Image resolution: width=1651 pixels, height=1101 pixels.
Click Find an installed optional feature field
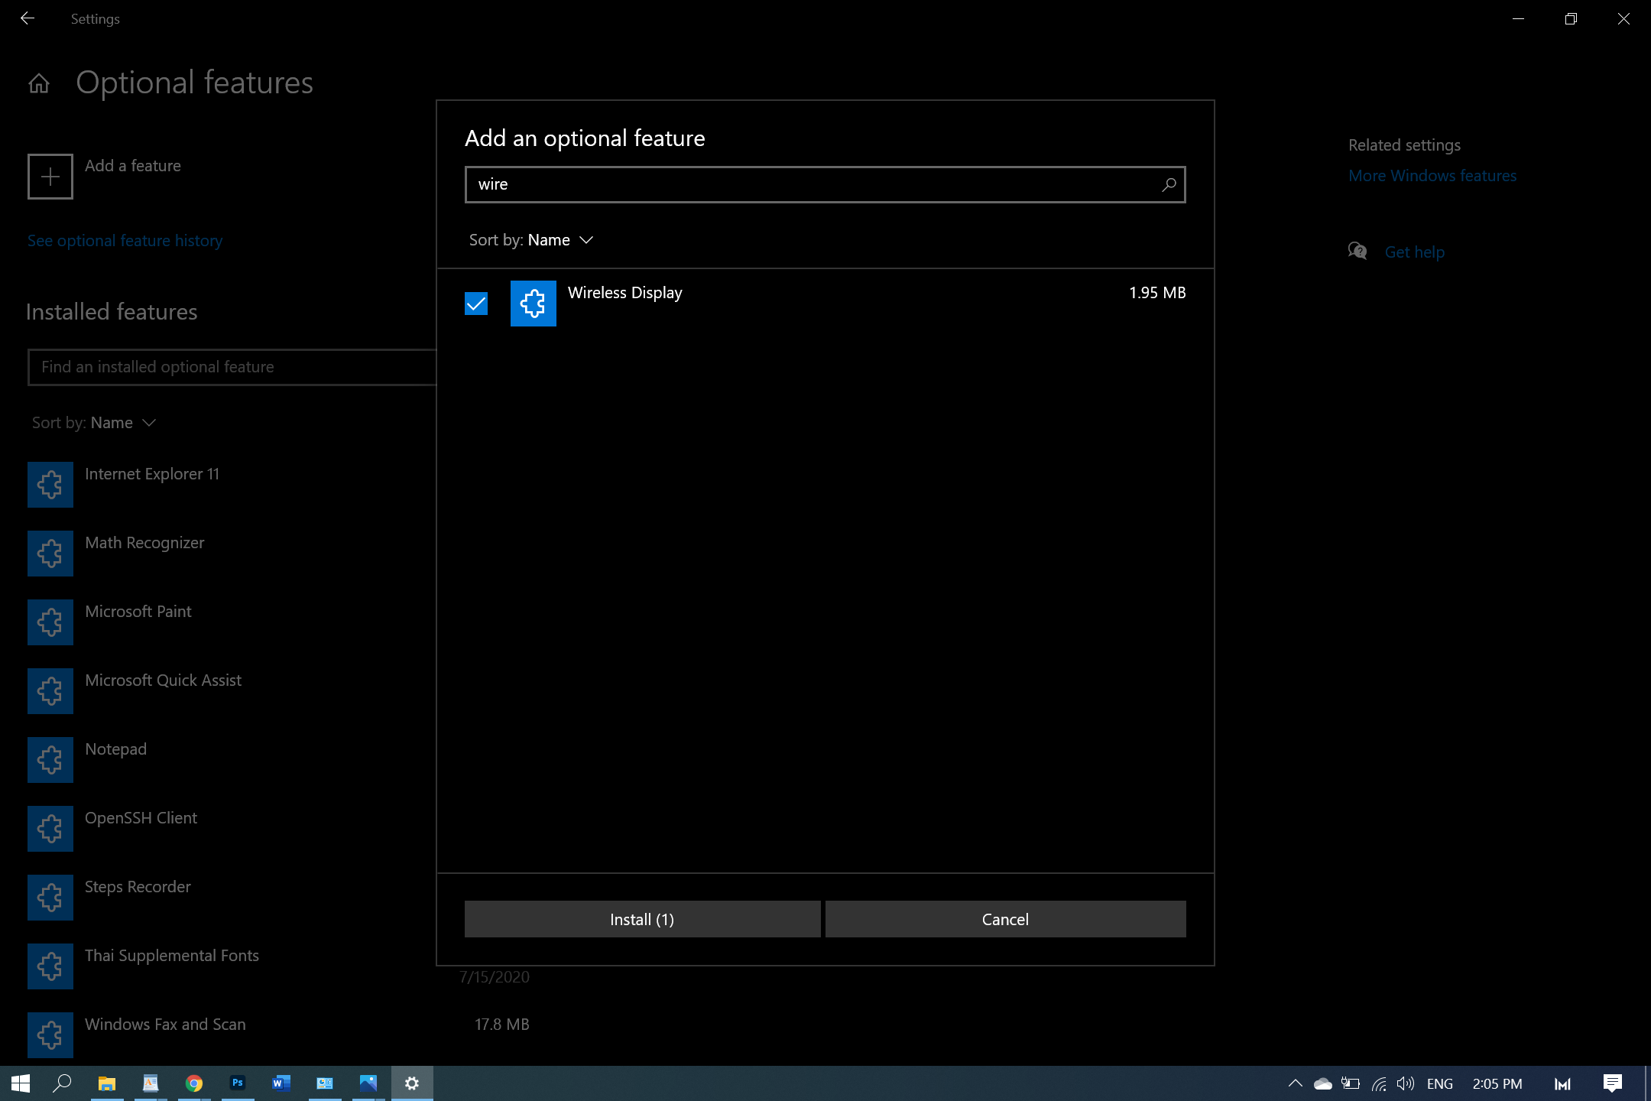point(232,367)
